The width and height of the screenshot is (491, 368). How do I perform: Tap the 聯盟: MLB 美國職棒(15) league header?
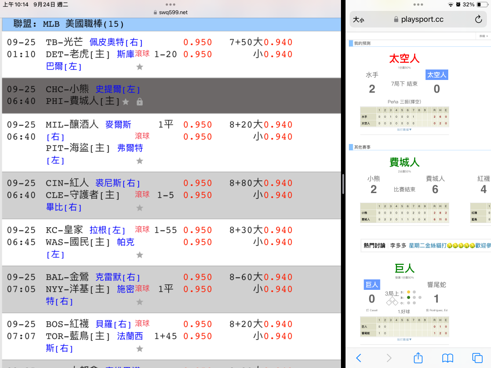171,24
